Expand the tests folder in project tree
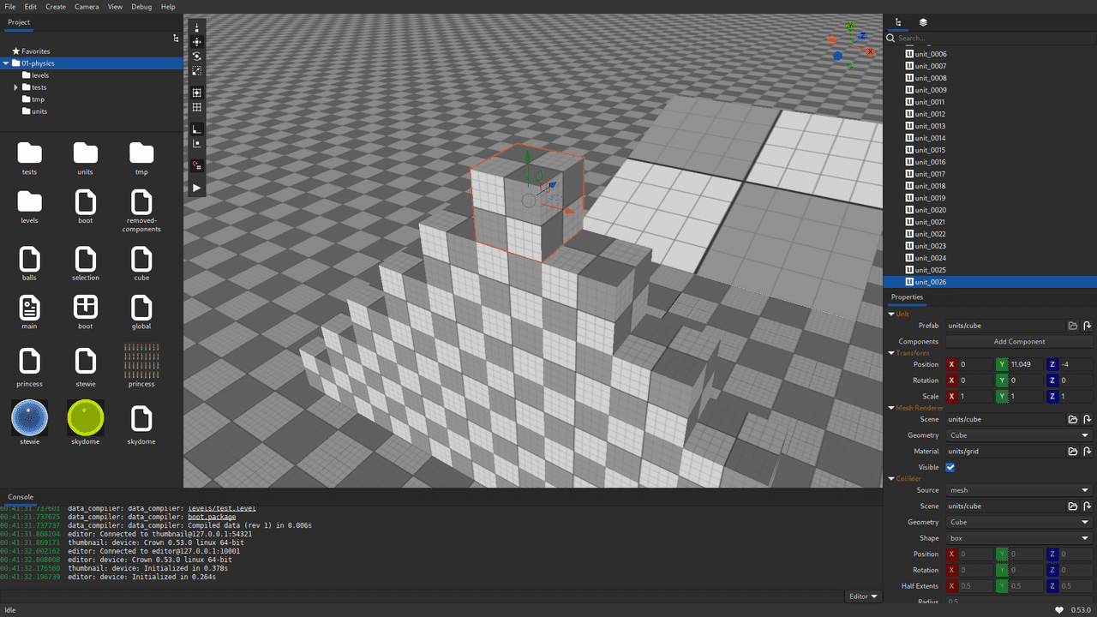 tap(15, 87)
